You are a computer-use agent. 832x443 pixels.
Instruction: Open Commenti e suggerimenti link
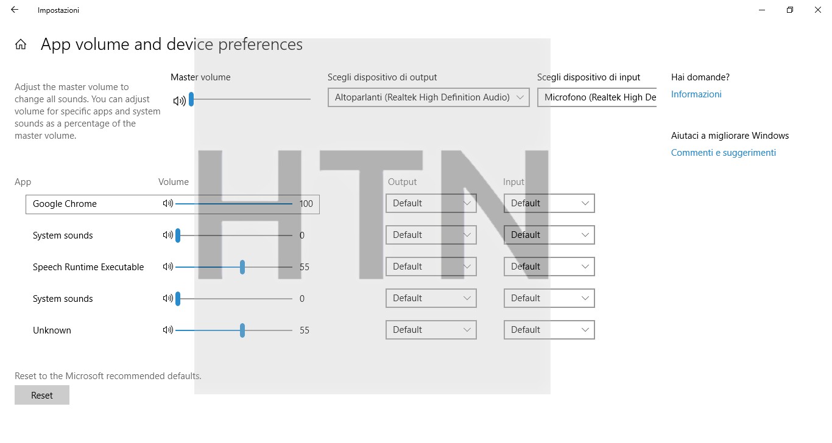coord(723,153)
